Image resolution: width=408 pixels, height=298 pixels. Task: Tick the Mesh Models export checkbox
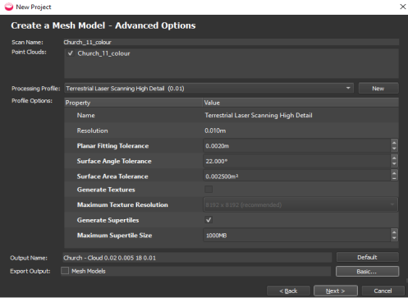click(65, 271)
